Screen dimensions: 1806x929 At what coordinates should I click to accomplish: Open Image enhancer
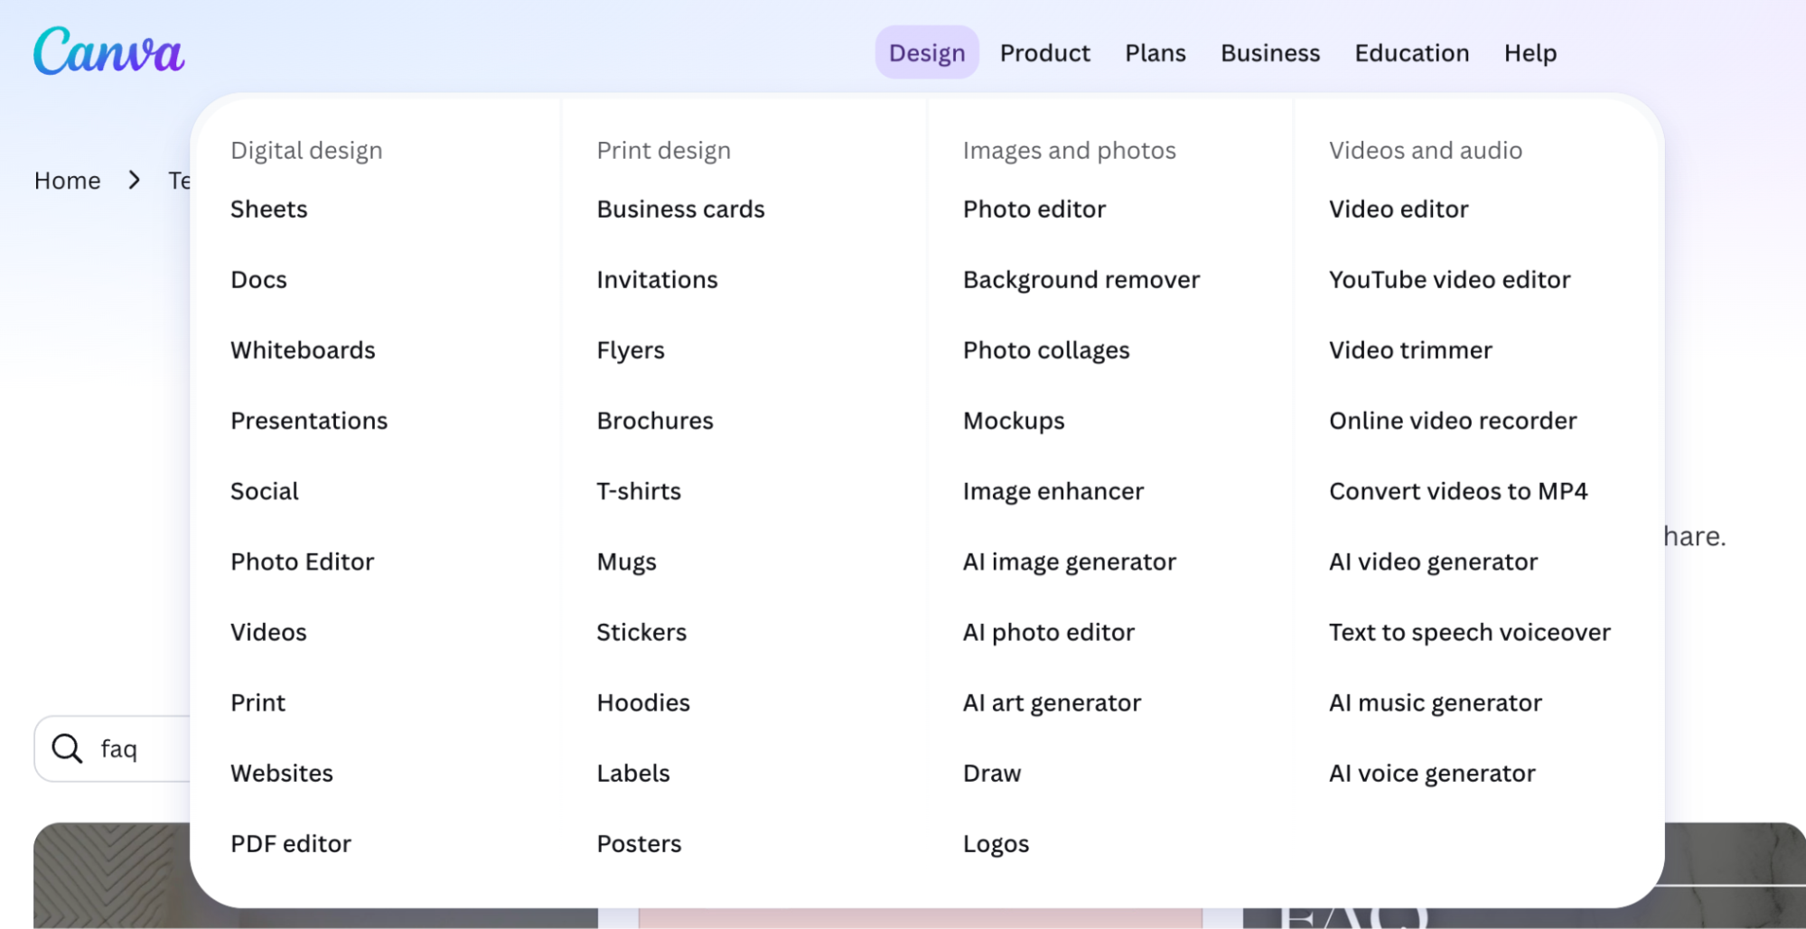pyautogui.click(x=1053, y=491)
